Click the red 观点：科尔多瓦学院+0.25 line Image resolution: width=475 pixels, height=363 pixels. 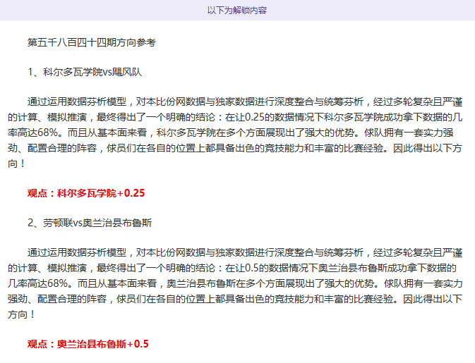click(x=86, y=193)
